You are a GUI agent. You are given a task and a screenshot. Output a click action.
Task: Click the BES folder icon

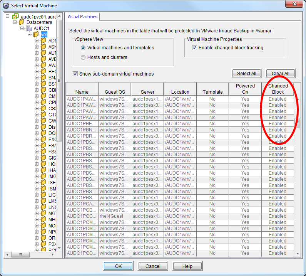[43, 72]
